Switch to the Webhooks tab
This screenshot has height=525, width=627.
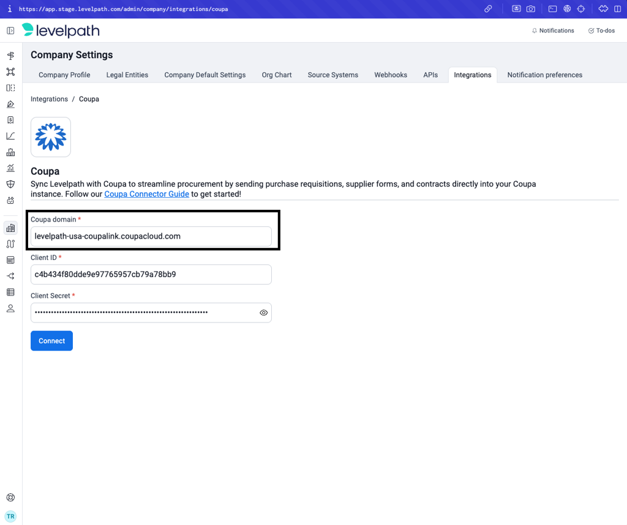pos(391,75)
